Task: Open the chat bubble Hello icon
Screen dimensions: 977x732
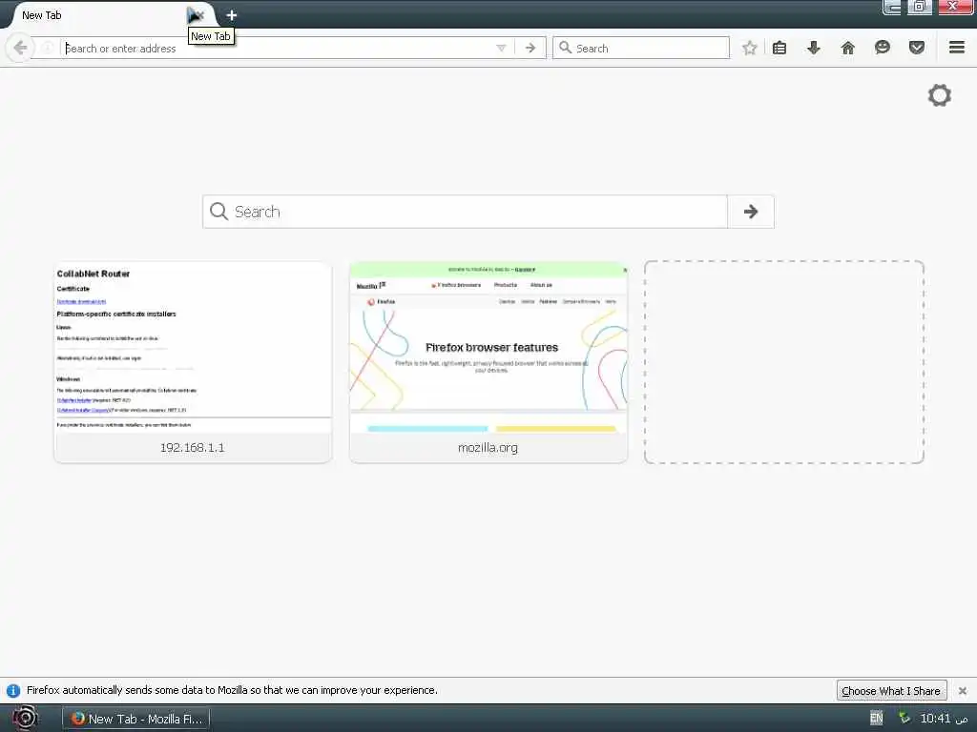Action: click(x=883, y=48)
